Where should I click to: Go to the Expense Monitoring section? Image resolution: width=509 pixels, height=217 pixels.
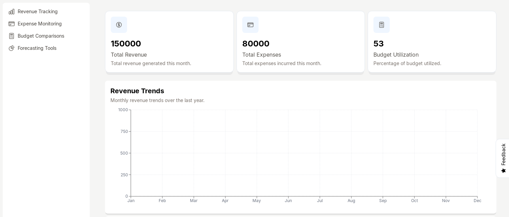pyautogui.click(x=40, y=24)
